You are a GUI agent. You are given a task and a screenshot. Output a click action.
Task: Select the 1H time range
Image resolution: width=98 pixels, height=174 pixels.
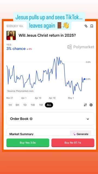(x=10, y=105)
